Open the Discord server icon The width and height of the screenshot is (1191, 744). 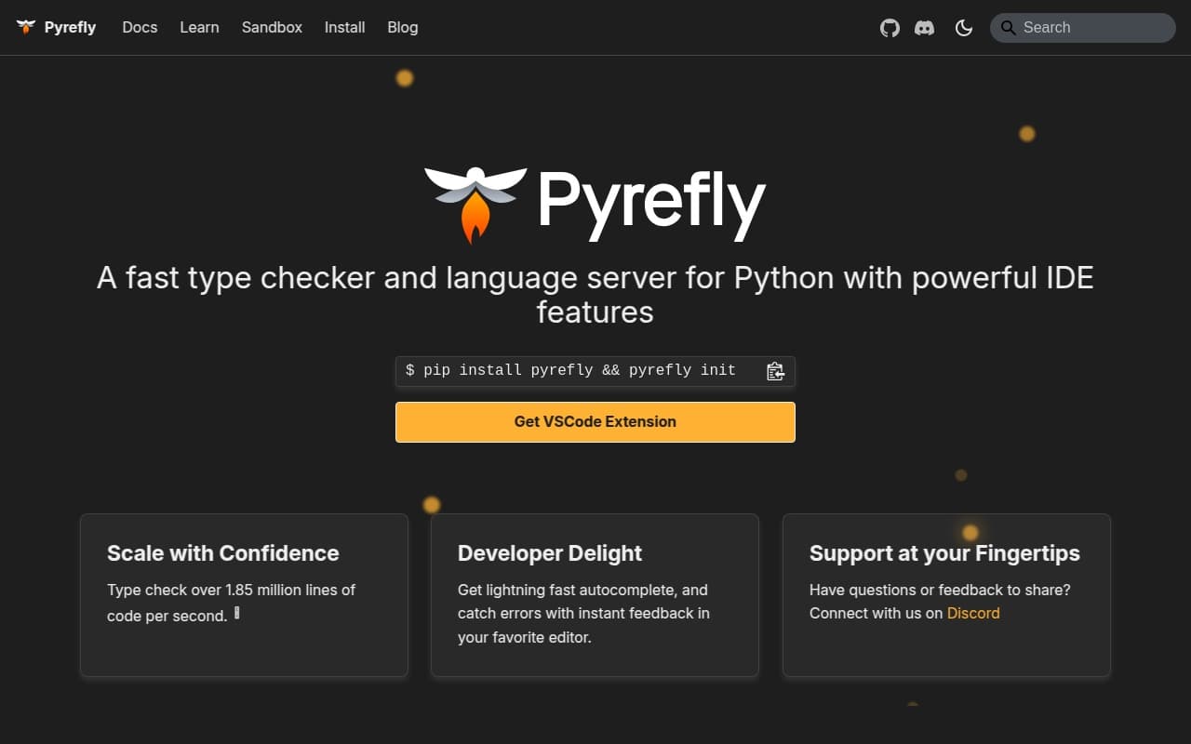coord(924,28)
